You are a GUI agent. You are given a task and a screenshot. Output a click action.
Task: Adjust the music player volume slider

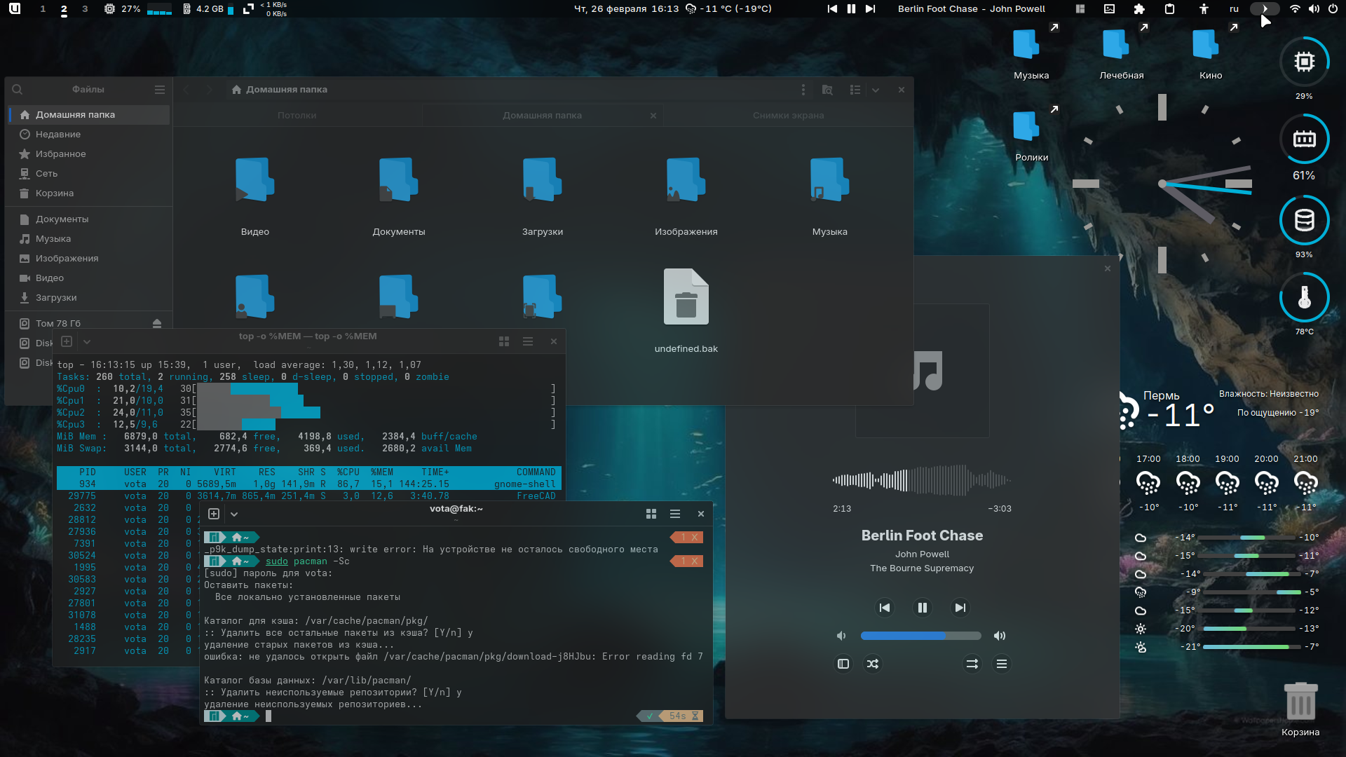(x=920, y=636)
